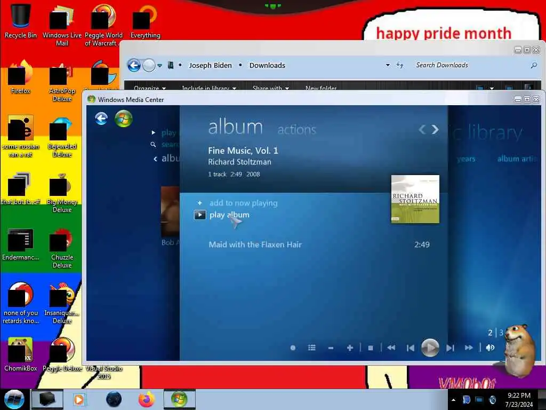Click the search magnifier icon in Explorer
Screen dimensions: 546x410
click(533, 65)
